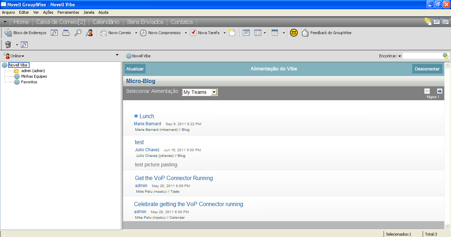Select Favoritos in folder tree
Viewport: 451px width, 237px height.
pos(29,82)
